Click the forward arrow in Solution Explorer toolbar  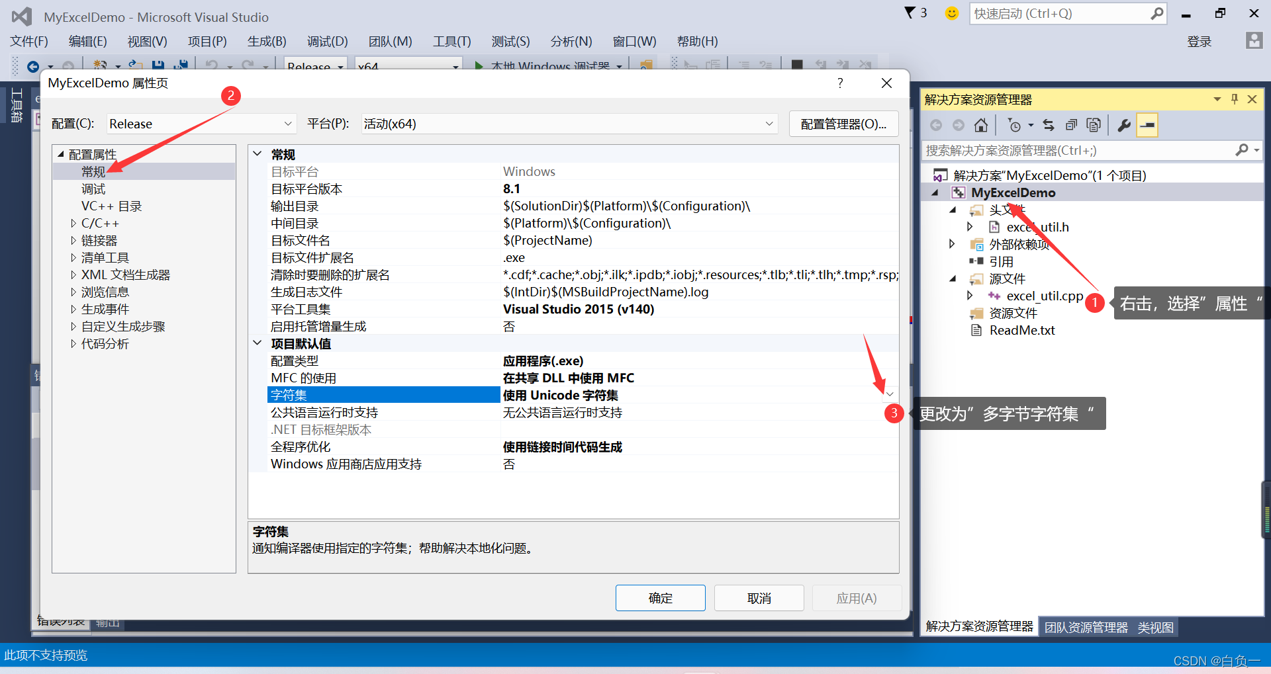coord(959,125)
